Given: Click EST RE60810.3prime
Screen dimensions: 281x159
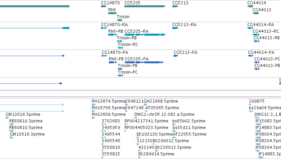Looking at the screenshot, I should [26, 121].
